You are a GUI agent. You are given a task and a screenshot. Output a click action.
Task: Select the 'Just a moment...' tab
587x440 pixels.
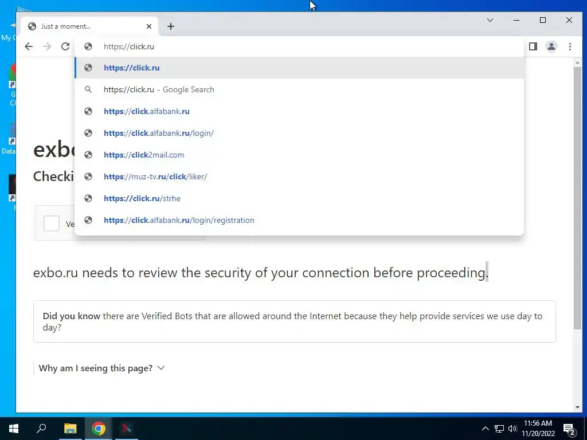89,26
